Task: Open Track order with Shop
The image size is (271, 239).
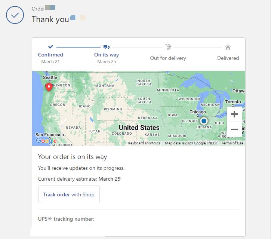Action: (69, 194)
